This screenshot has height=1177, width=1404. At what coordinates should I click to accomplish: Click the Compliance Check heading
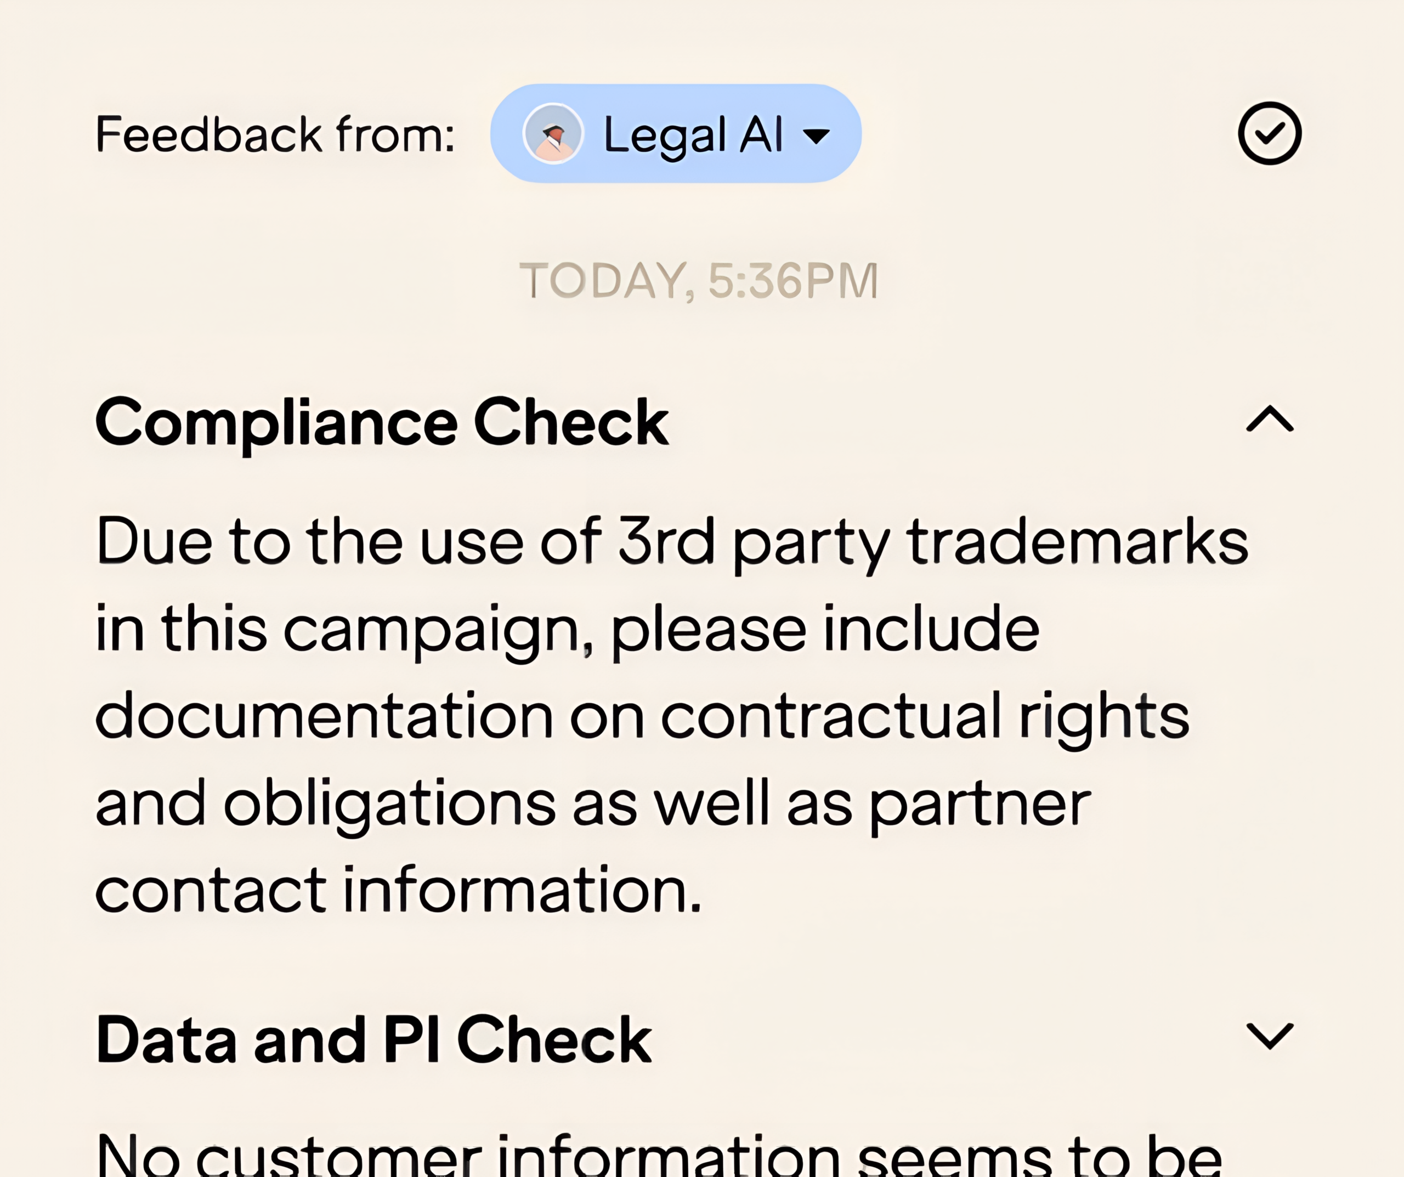coord(382,421)
